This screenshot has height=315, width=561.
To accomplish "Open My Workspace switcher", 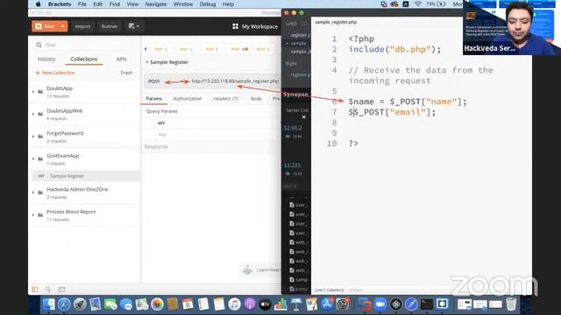I will tap(255, 26).
